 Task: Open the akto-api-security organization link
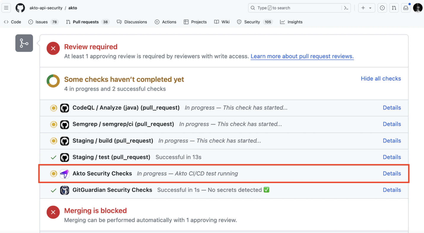coord(46,8)
